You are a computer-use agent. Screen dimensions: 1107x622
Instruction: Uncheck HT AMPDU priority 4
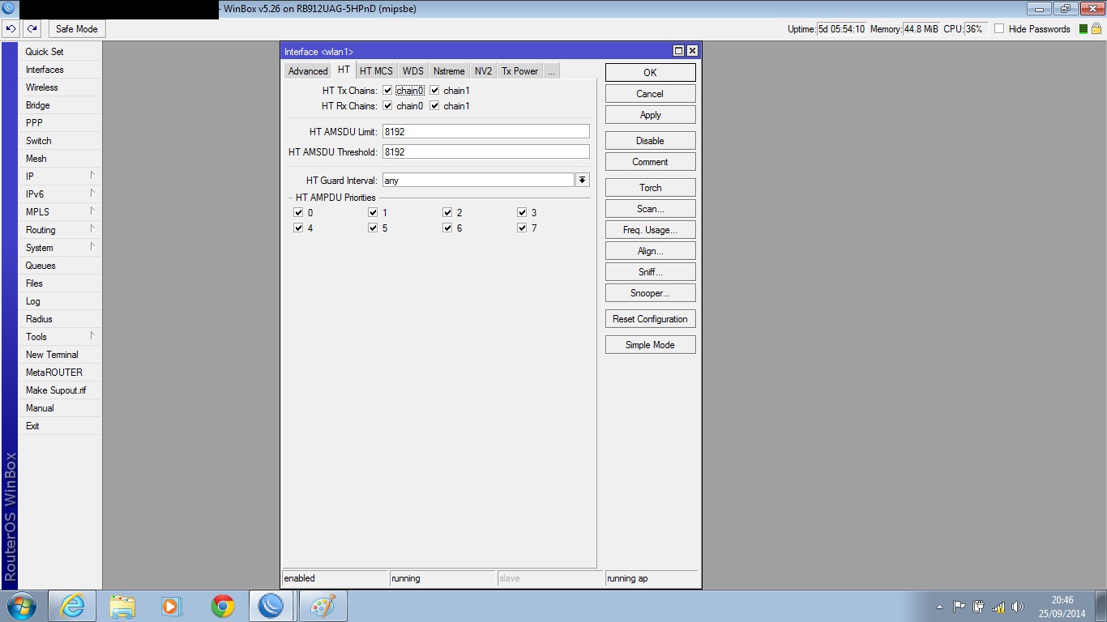[x=298, y=228]
